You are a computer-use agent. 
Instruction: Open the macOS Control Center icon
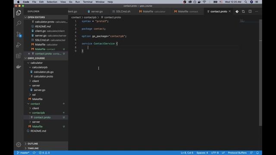[257, 2]
